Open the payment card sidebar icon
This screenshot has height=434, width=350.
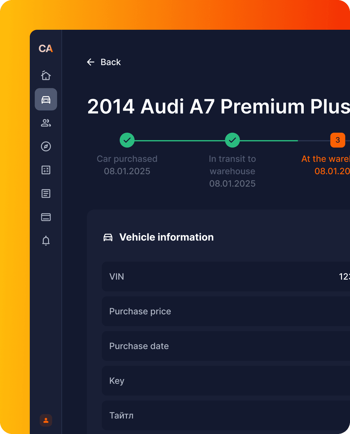click(46, 217)
